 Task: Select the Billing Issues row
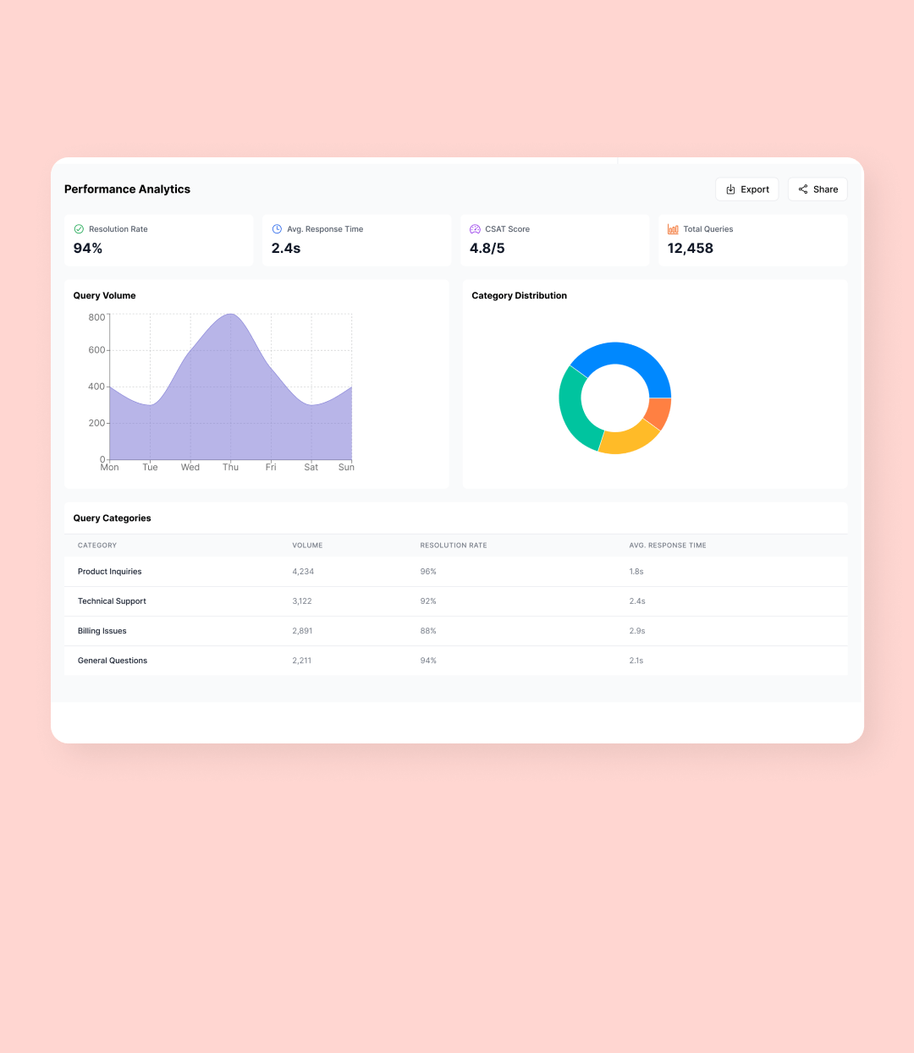102,631
